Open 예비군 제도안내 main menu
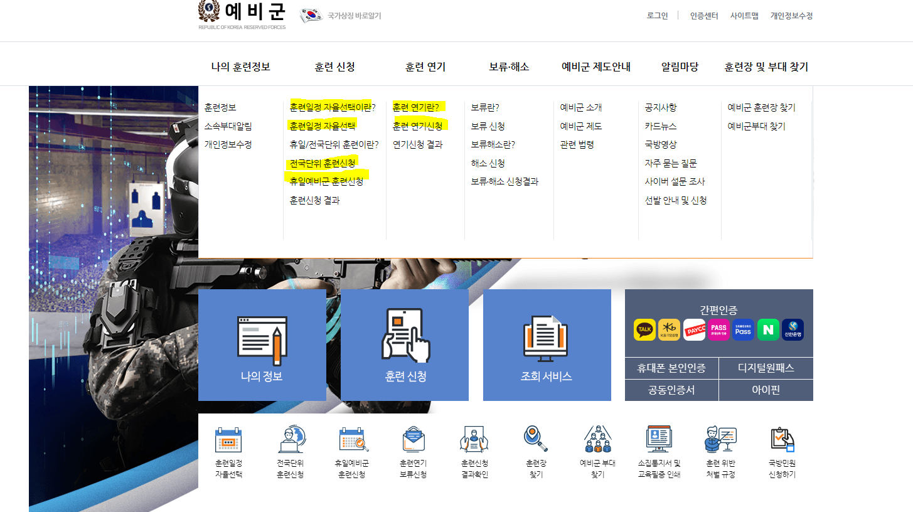This screenshot has height=512, width=913. point(596,67)
